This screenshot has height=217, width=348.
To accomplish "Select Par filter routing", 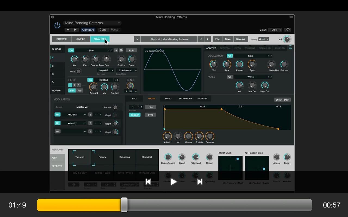I will point(79,91).
